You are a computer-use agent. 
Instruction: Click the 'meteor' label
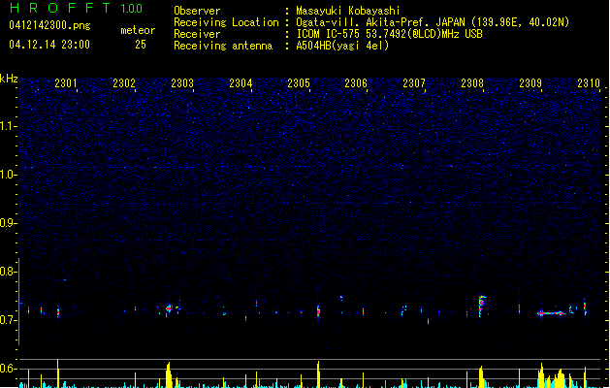click(x=138, y=30)
